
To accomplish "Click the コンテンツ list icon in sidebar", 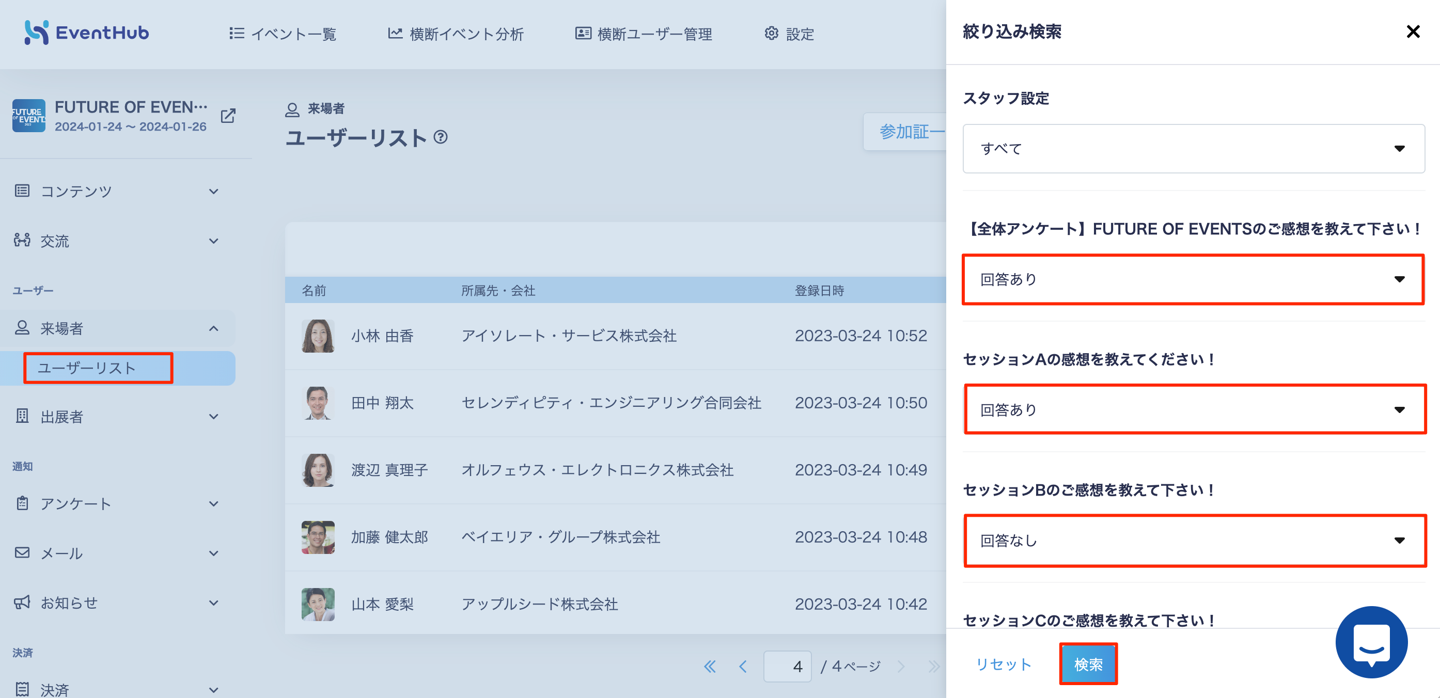I will [22, 191].
